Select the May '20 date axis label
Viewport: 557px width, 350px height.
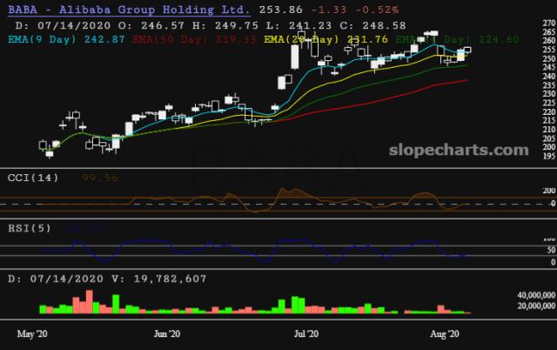32,333
